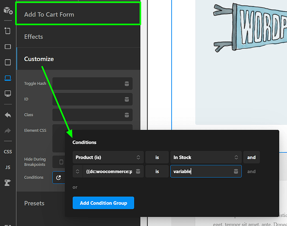The image size is (287, 226).
Task: Open the add element cube icon
Action: [8, 10]
